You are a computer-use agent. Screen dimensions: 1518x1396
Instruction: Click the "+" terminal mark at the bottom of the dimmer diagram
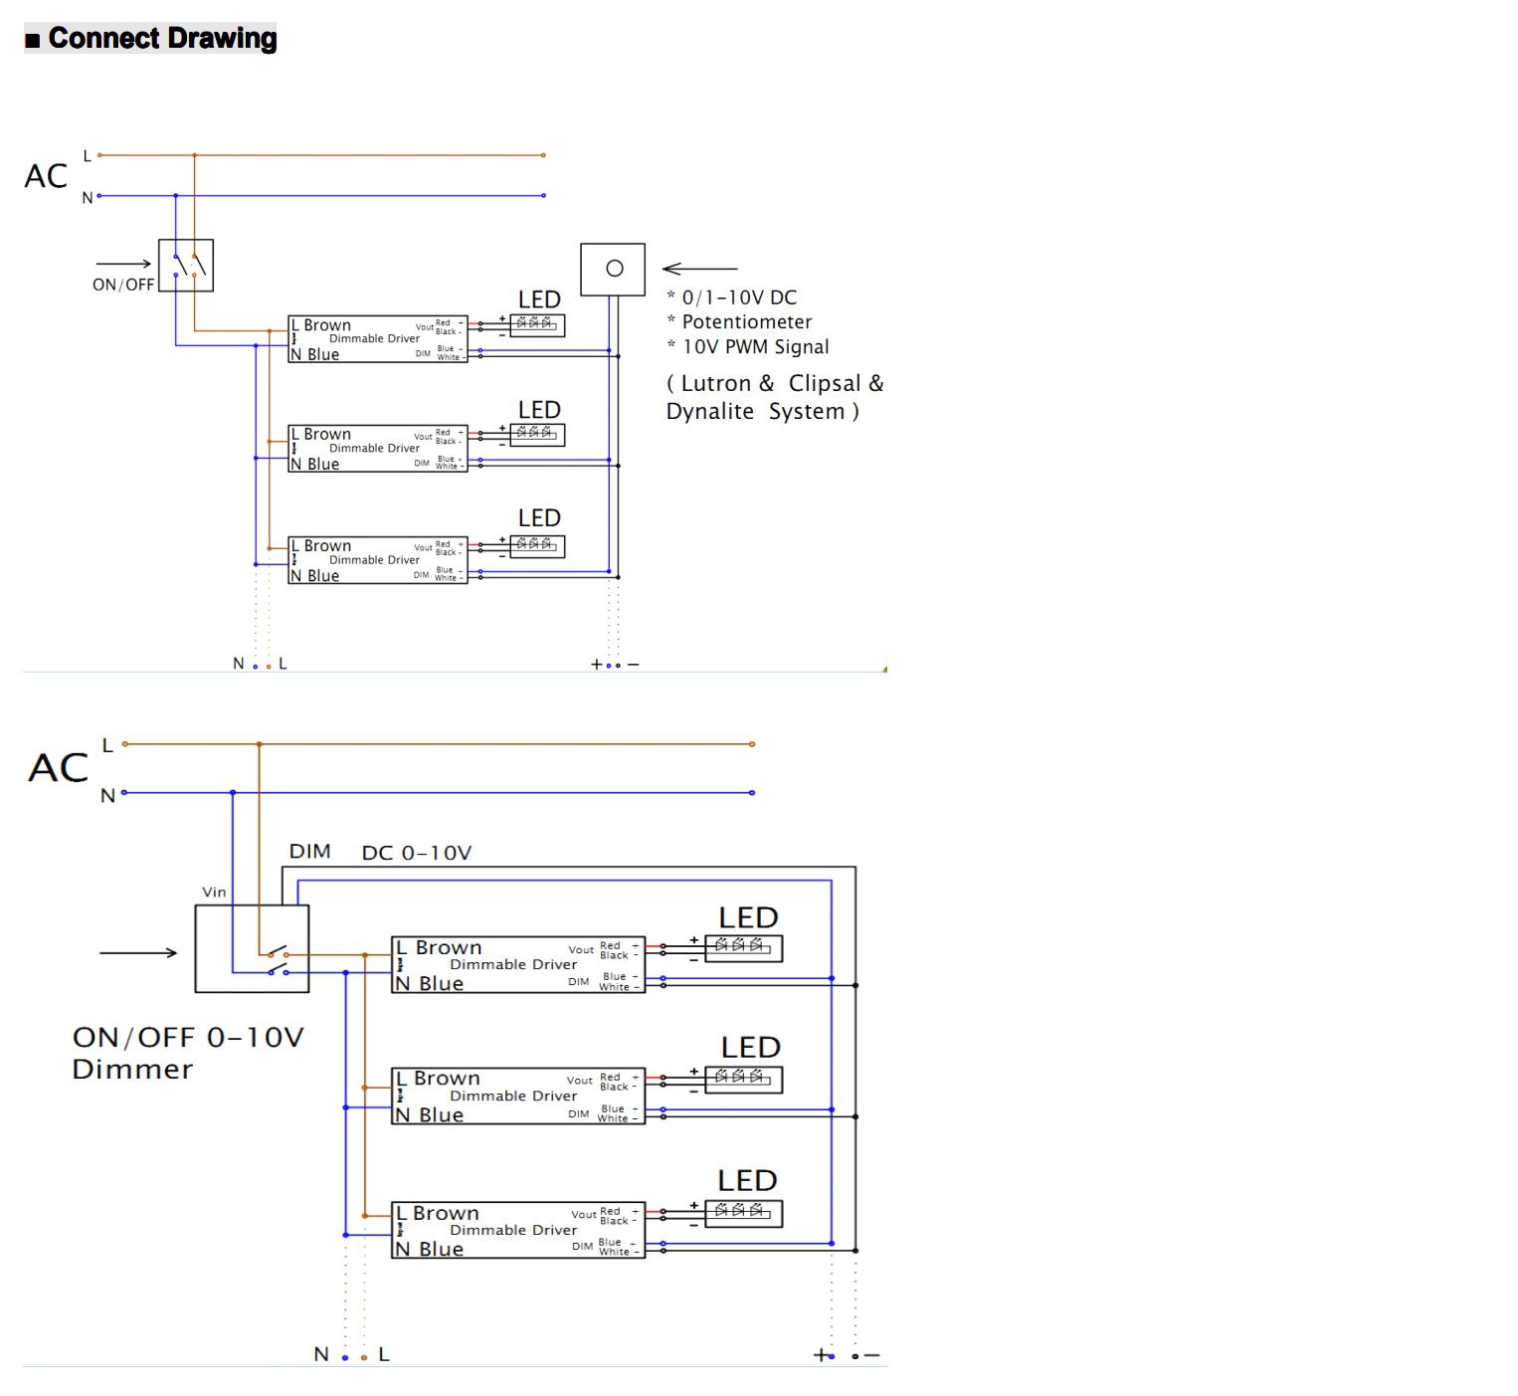(821, 1355)
